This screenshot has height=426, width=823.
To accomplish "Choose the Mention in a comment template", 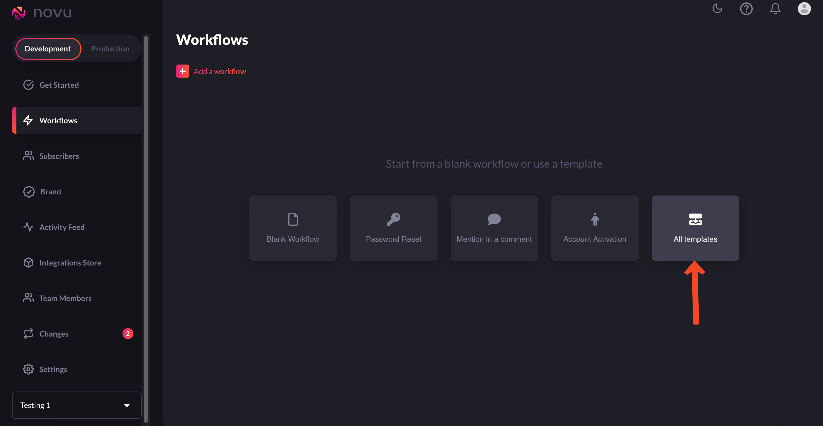I will pyautogui.click(x=494, y=228).
